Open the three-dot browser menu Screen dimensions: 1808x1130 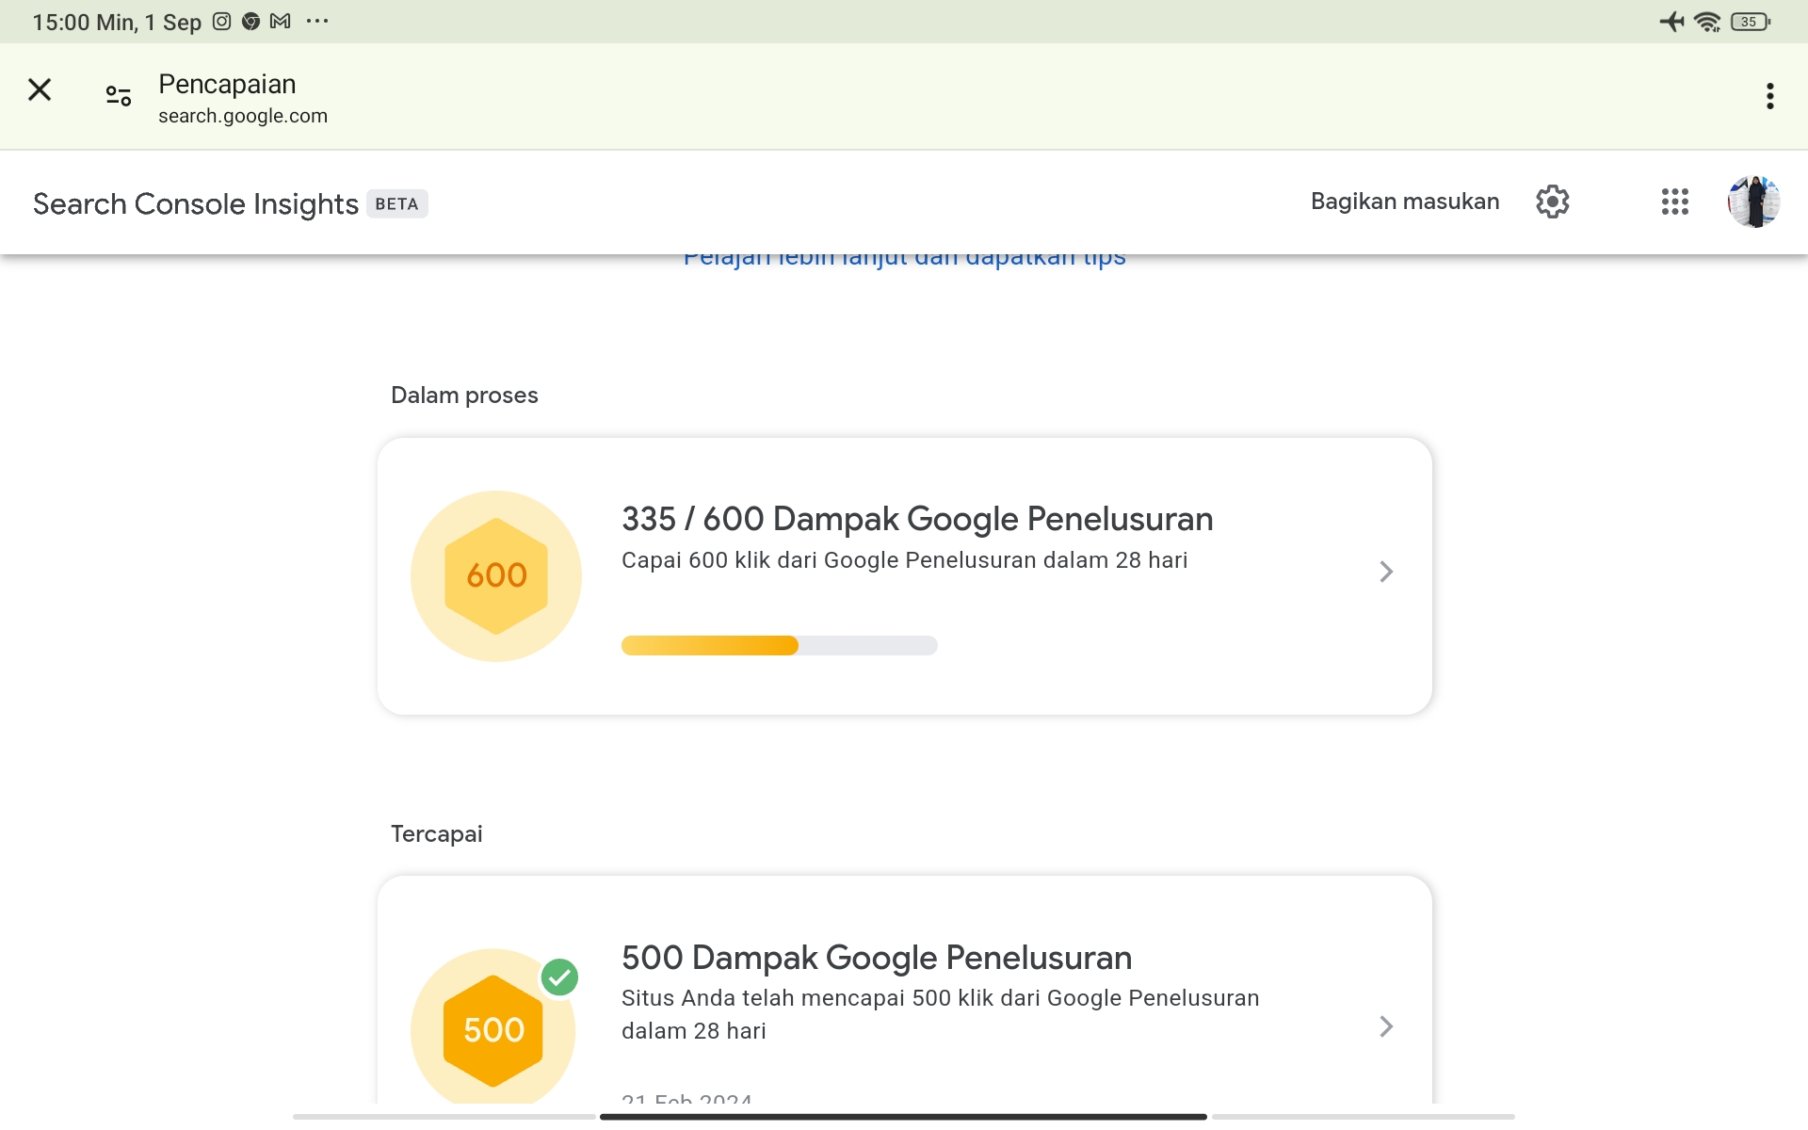pos(1770,95)
